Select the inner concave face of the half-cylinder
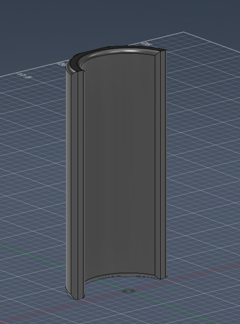Viewport: 240px width, 324px height. [x=120, y=165]
